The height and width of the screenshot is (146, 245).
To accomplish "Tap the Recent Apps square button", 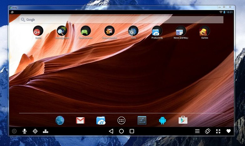I will click(132, 131).
